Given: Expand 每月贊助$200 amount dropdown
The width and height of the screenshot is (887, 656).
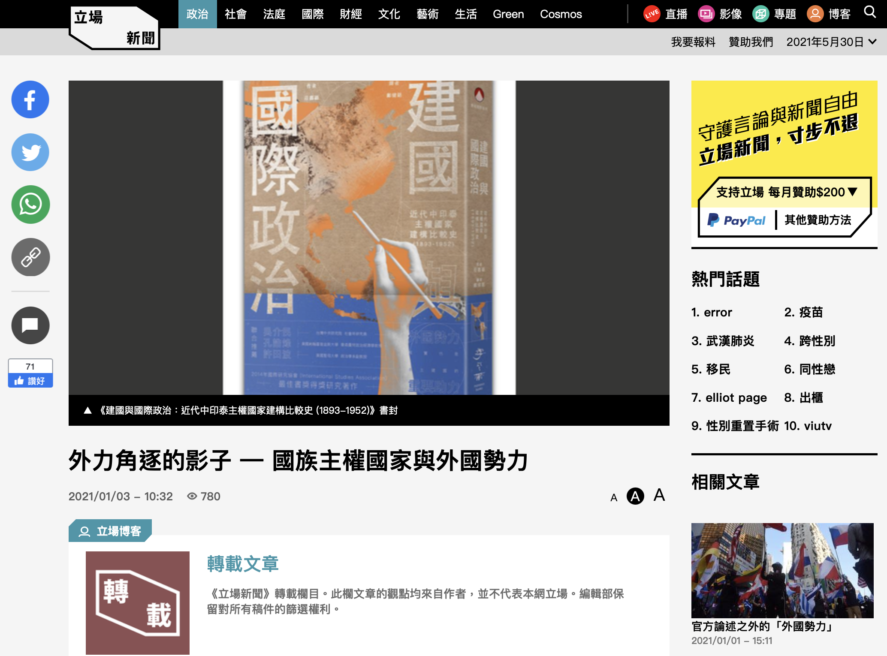Looking at the screenshot, I should pos(787,192).
